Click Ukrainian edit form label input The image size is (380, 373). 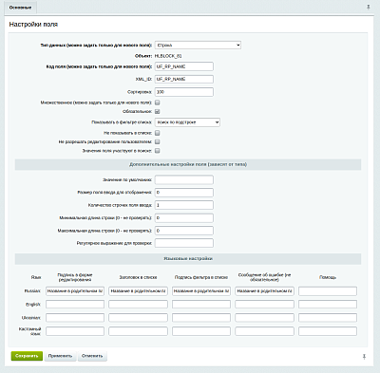(75, 318)
